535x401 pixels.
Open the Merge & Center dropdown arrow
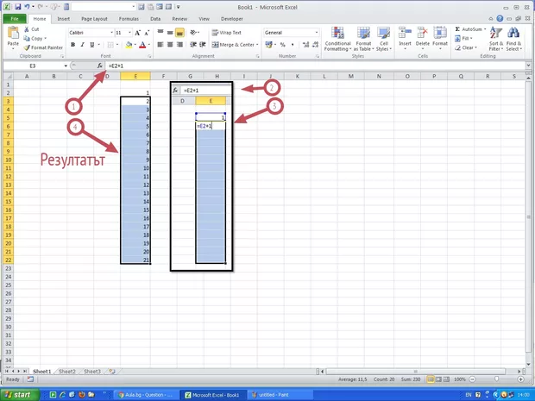(257, 45)
